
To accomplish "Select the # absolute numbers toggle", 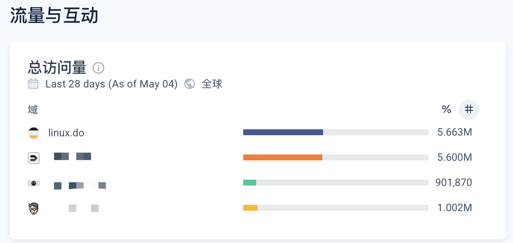I will coord(469,110).
